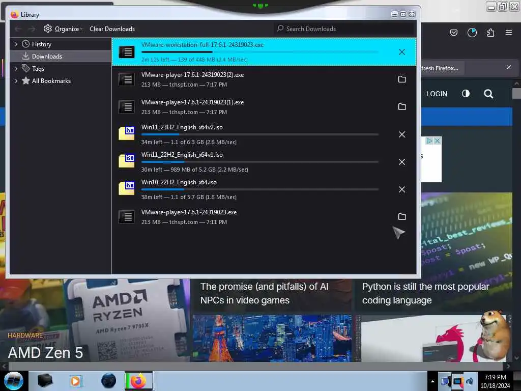The image size is (521, 391).
Task: Close the Refresh Firefox notification bar
Action: click(509, 67)
